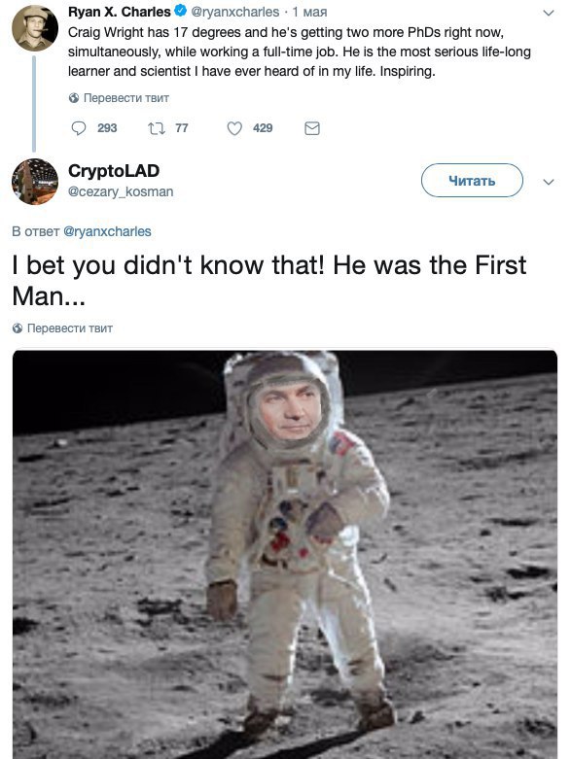Expand options chevron on Ryan's tweet
The height and width of the screenshot is (759, 571).
point(549,13)
